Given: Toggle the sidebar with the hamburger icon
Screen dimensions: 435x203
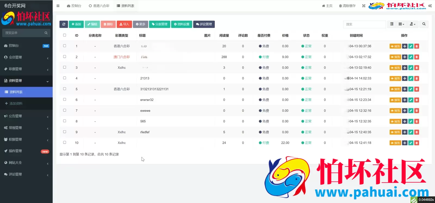Looking at the screenshot, I should tap(58, 6).
